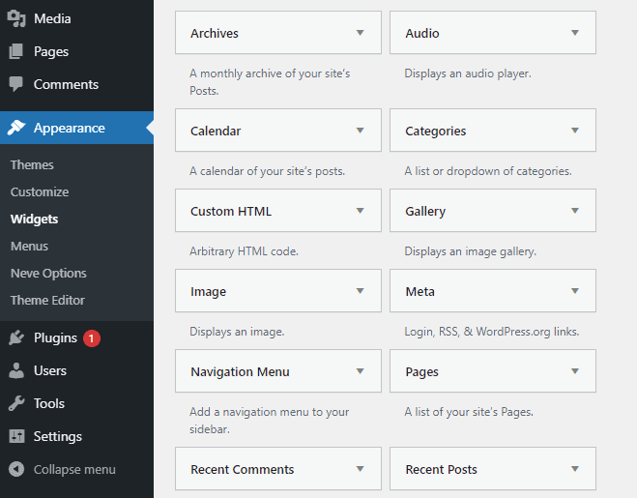Click the Media icon in sidebar

(x=16, y=18)
